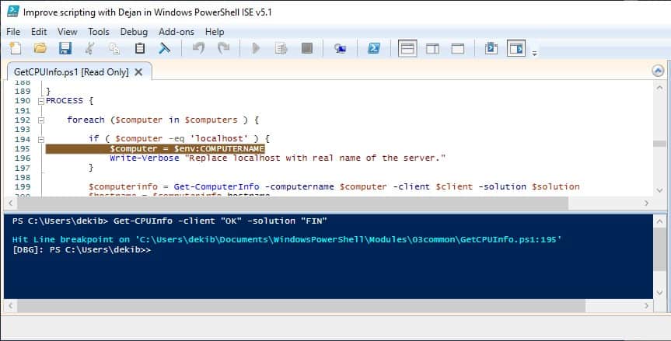Run the script with the play icon
Screen dimensions: 671x341
[x=256, y=48]
